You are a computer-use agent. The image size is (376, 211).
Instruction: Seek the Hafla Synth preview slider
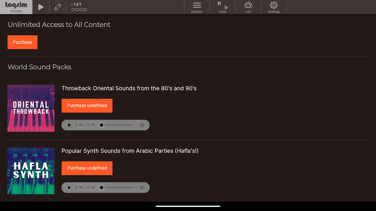coord(116,188)
